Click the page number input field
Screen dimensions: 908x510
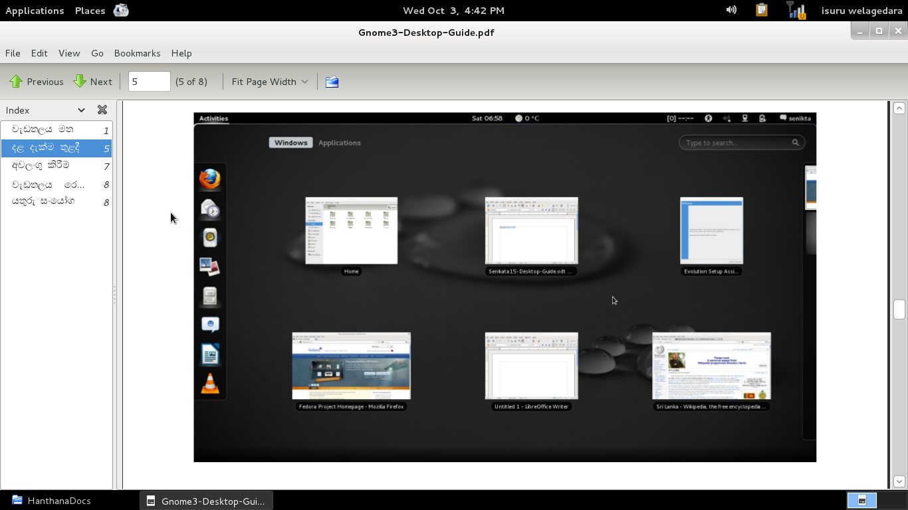tap(149, 81)
